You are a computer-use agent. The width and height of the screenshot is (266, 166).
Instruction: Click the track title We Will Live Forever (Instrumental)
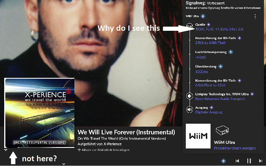pos(126,132)
